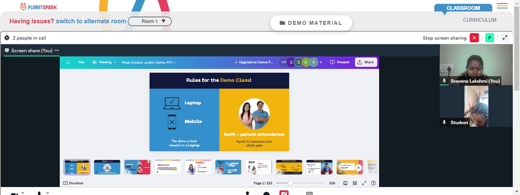This screenshot has height=195, width=520.
Task: Click the parents photo on slide
Action: (x=254, y=114)
